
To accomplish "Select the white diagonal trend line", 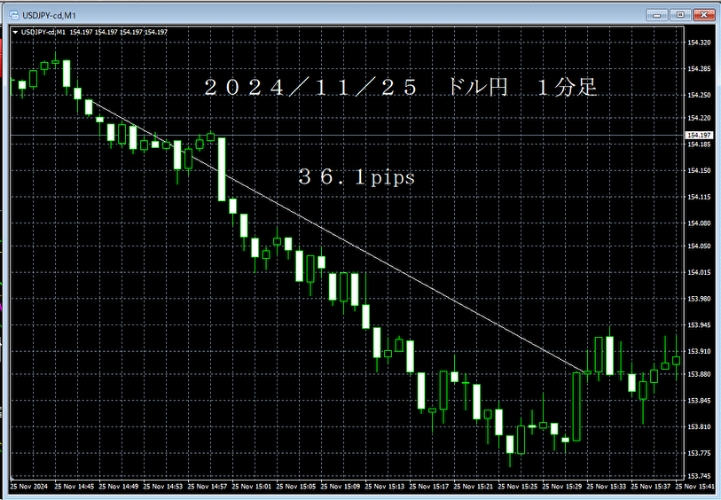I will pos(338,235).
